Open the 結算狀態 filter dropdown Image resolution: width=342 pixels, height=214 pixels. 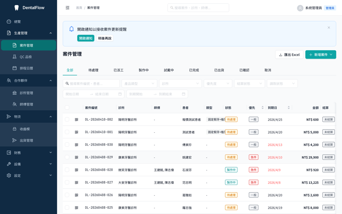click(250, 83)
